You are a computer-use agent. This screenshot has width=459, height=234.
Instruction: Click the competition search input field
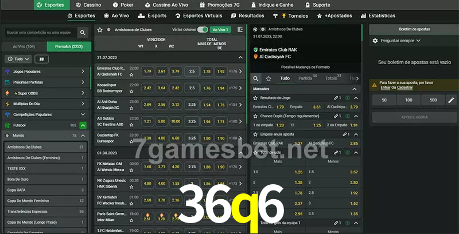(x=40, y=33)
